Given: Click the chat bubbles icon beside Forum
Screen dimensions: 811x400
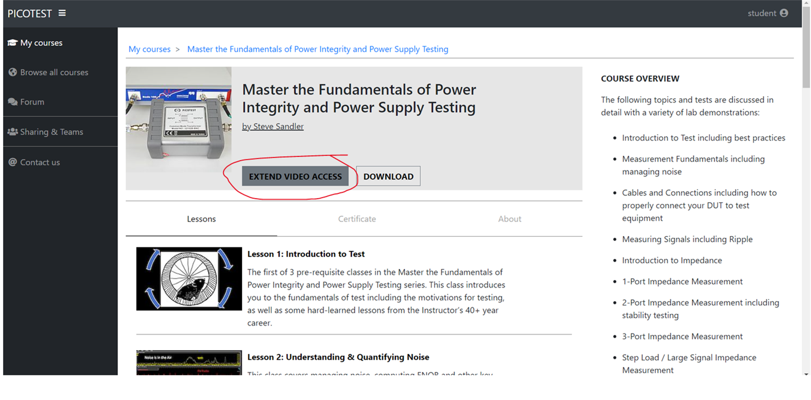Looking at the screenshot, I should tap(13, 102).
